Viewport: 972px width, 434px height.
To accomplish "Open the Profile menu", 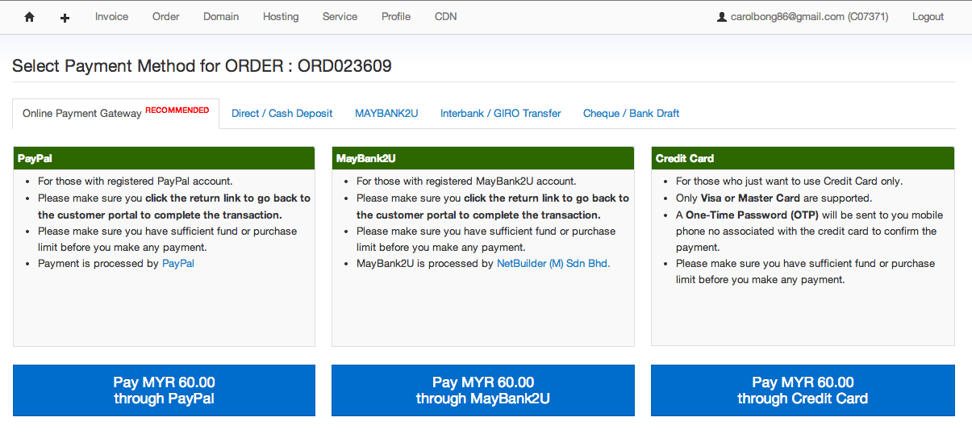I will 396,17.
